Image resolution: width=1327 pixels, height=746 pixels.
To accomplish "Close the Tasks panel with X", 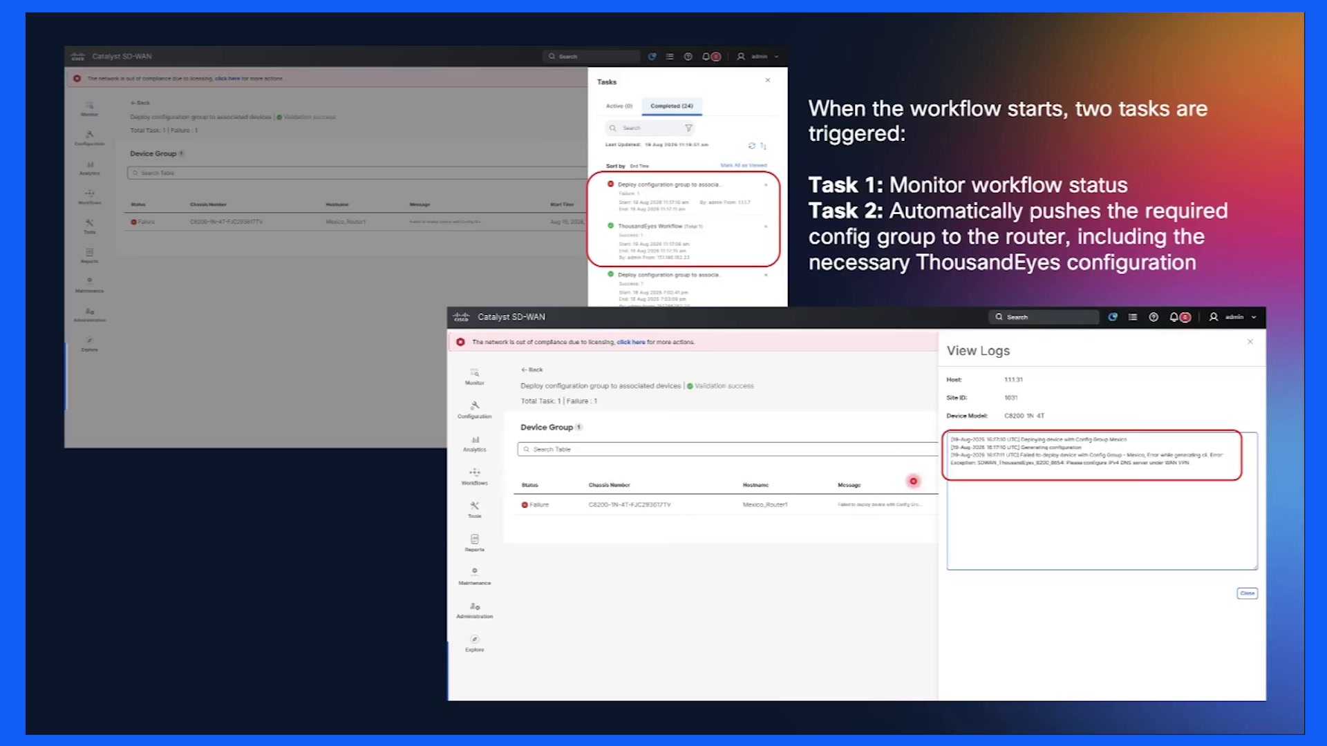I will 768,80.
